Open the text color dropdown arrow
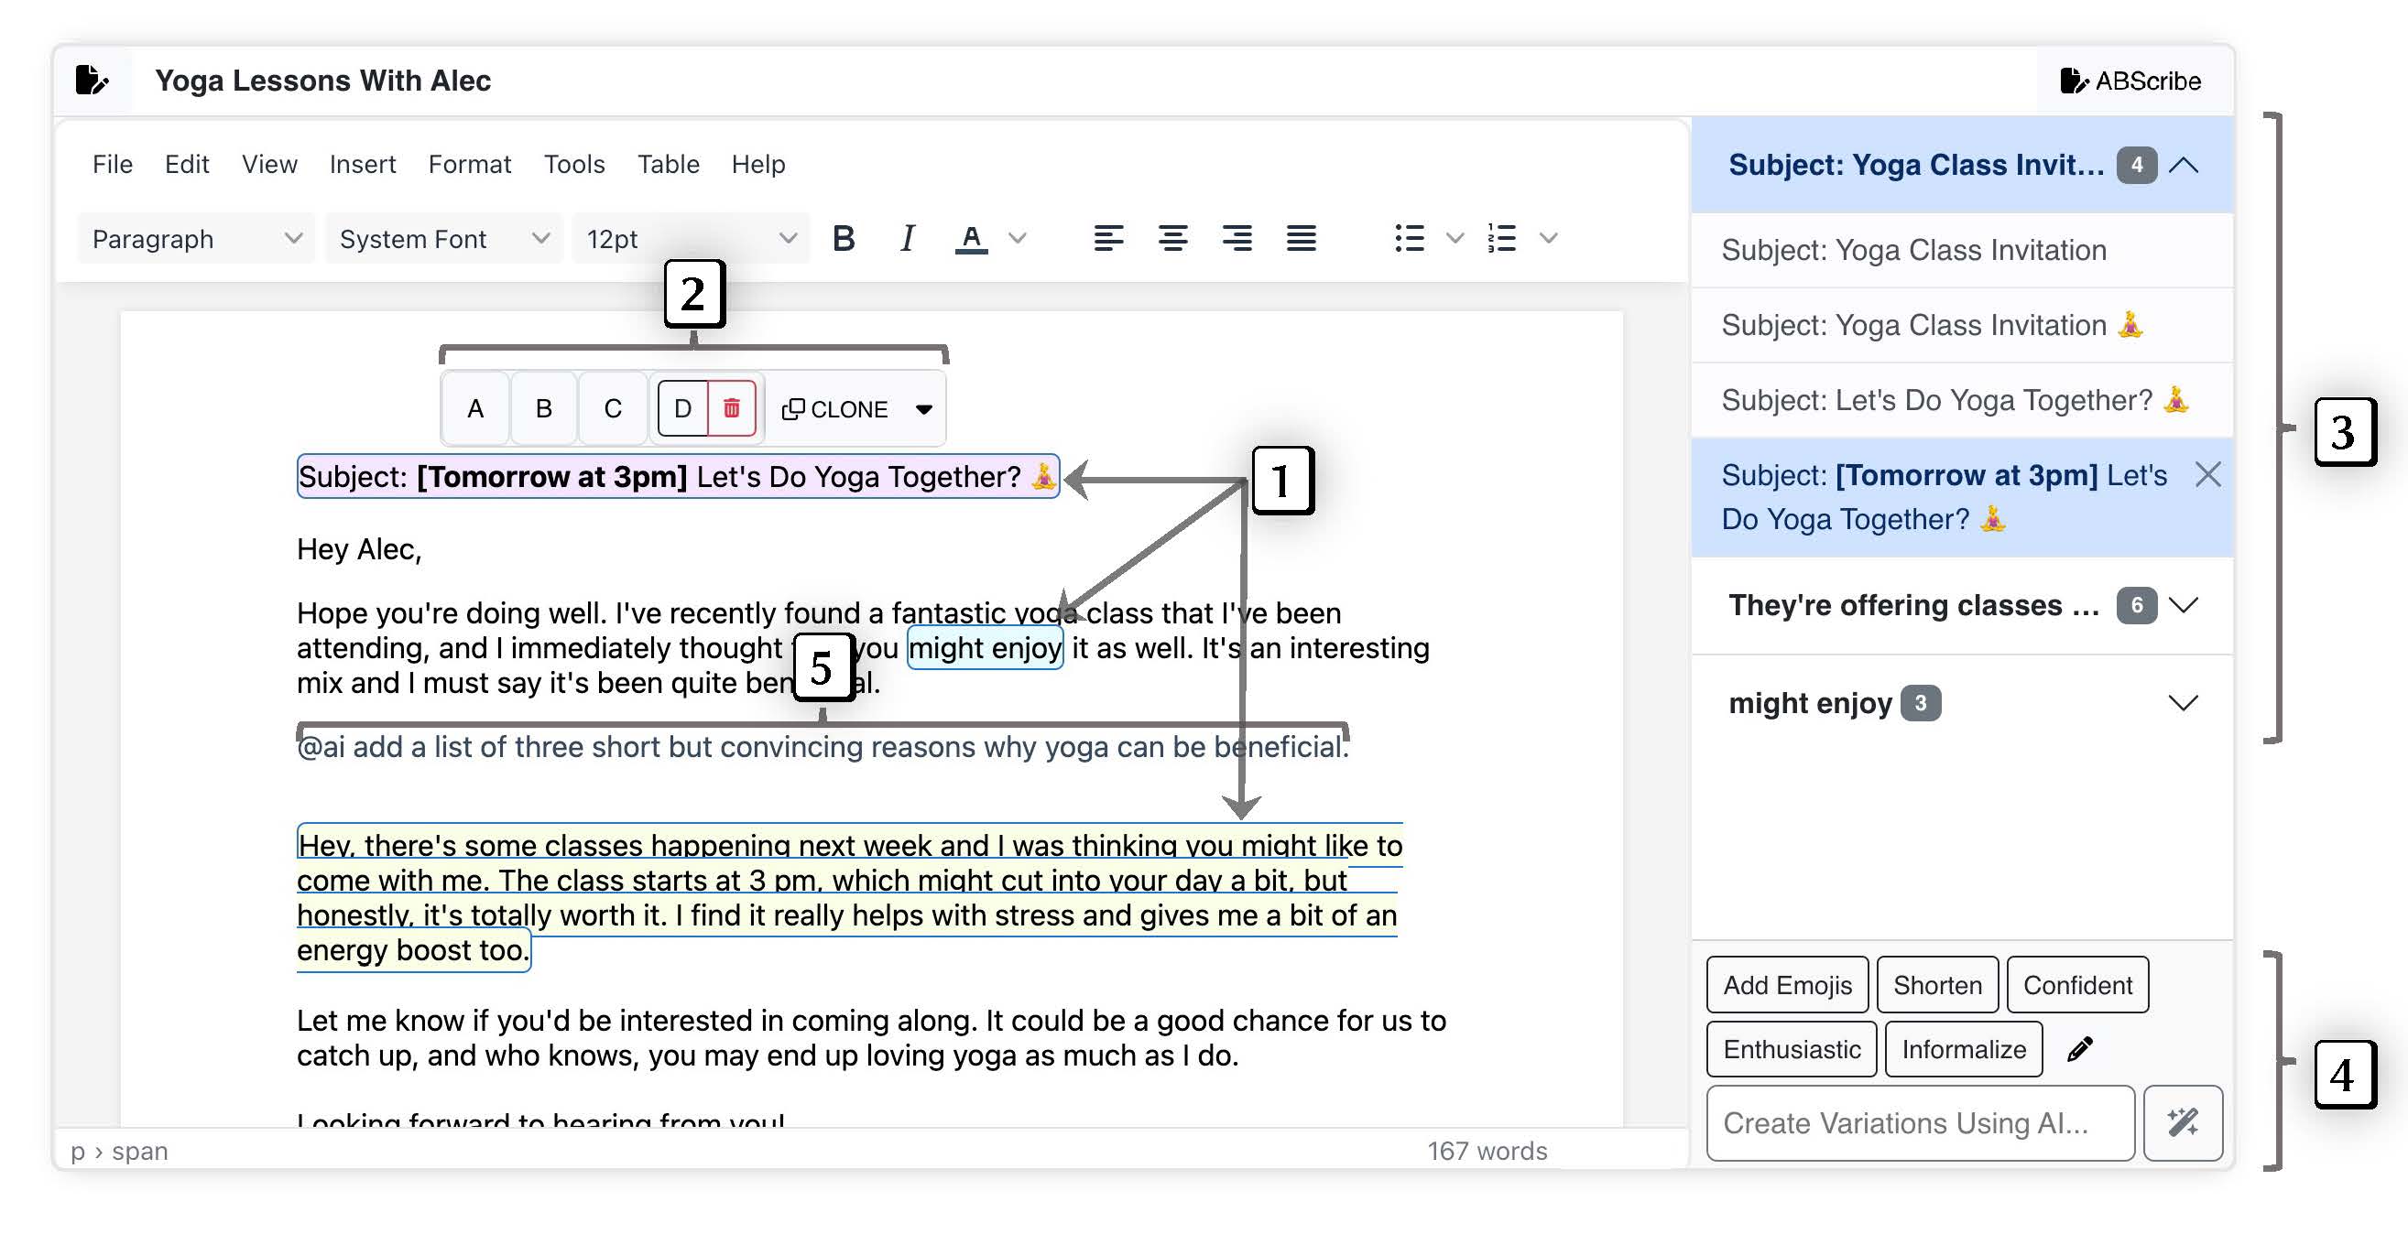Image resolution: width=2408 pixels, height=1234 pixels. tap(1018, 239)
